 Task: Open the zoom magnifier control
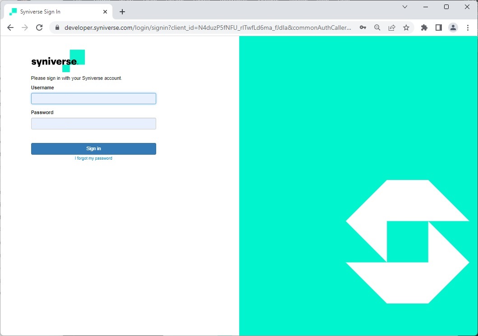point(377,28)
